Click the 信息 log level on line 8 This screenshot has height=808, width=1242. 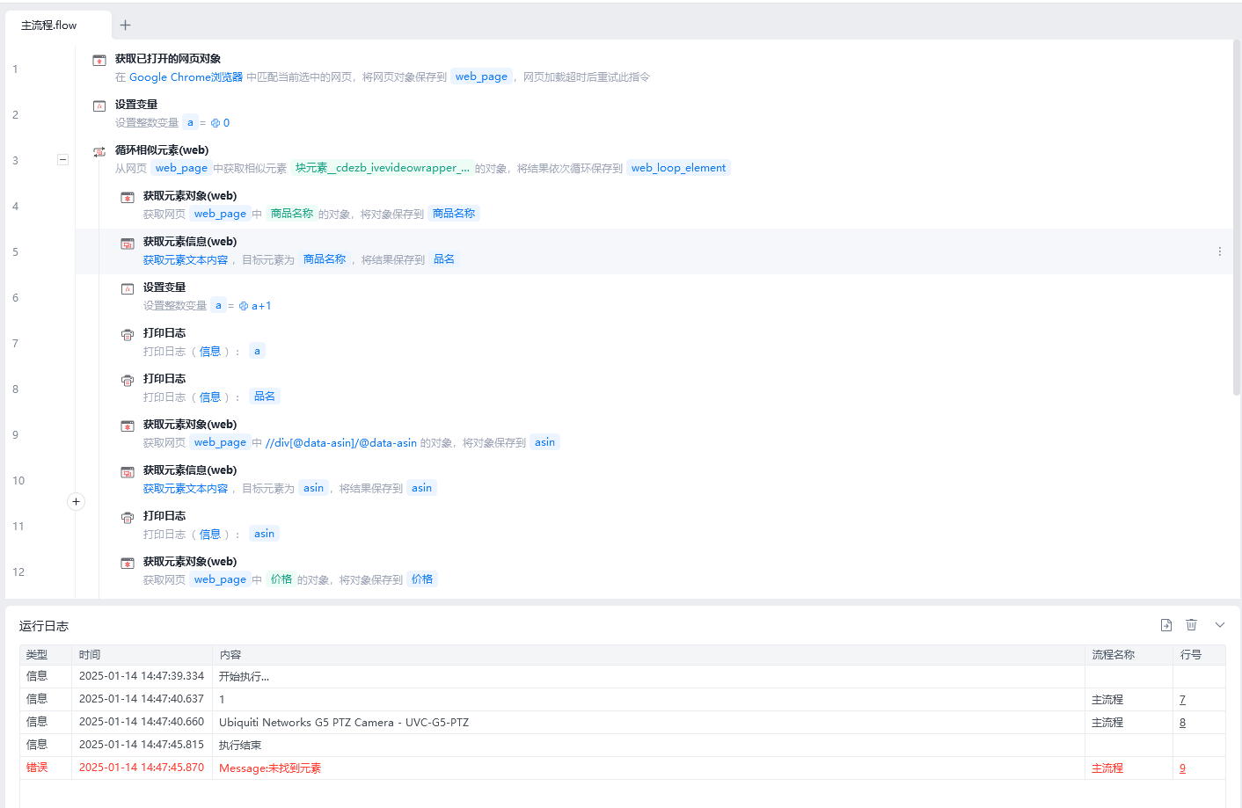(x=210, y=397)
